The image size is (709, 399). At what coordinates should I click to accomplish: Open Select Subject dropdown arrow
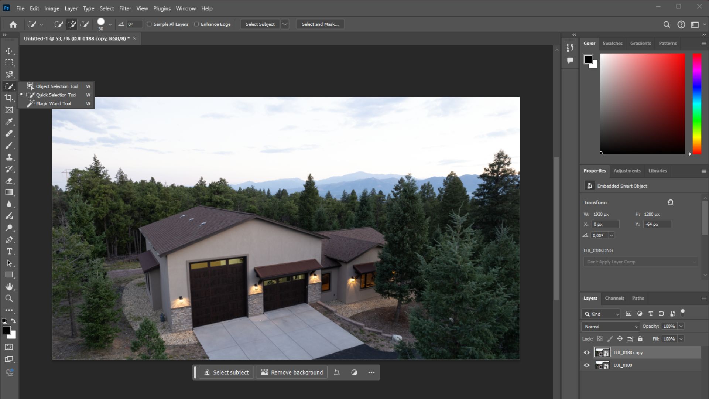[285, 24]
